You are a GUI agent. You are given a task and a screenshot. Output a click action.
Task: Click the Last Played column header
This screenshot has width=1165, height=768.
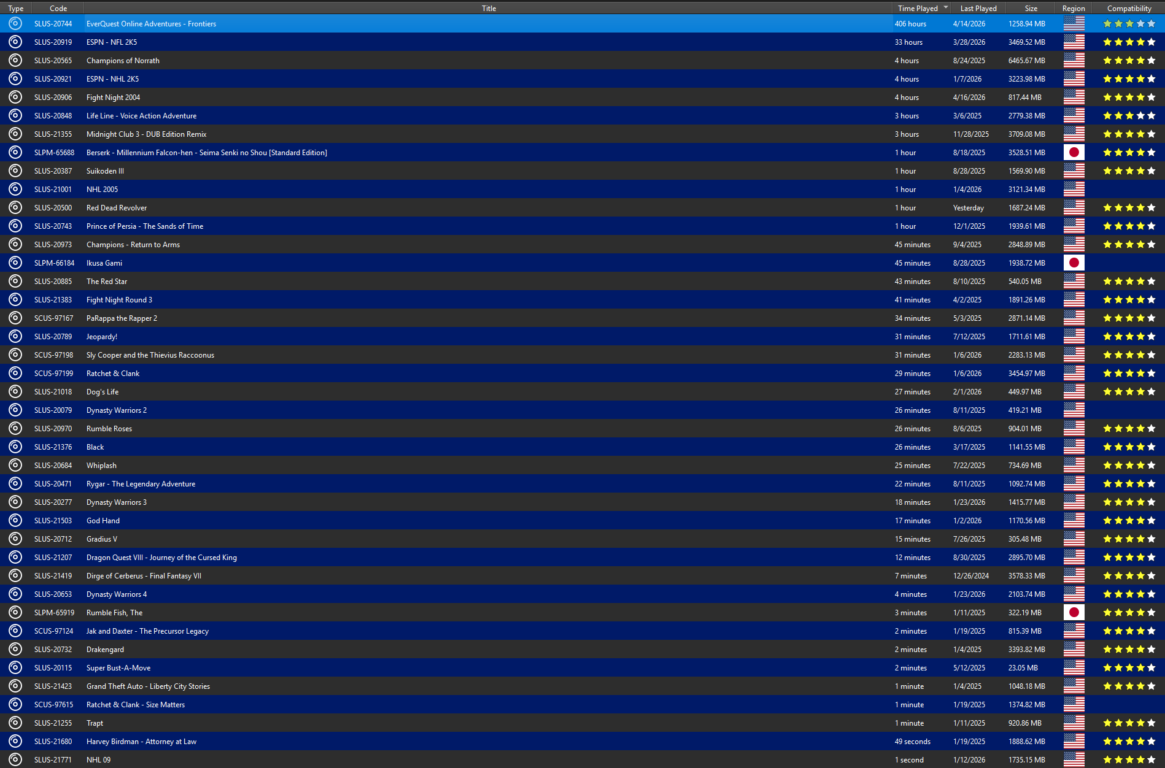pyautogui.click(x=978, y=8)
